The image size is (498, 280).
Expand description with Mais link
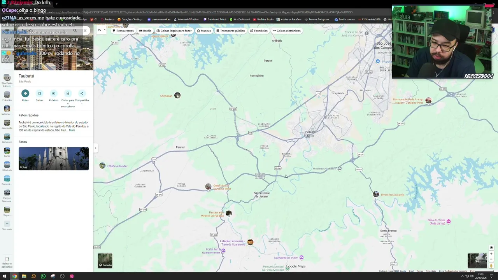72,130
